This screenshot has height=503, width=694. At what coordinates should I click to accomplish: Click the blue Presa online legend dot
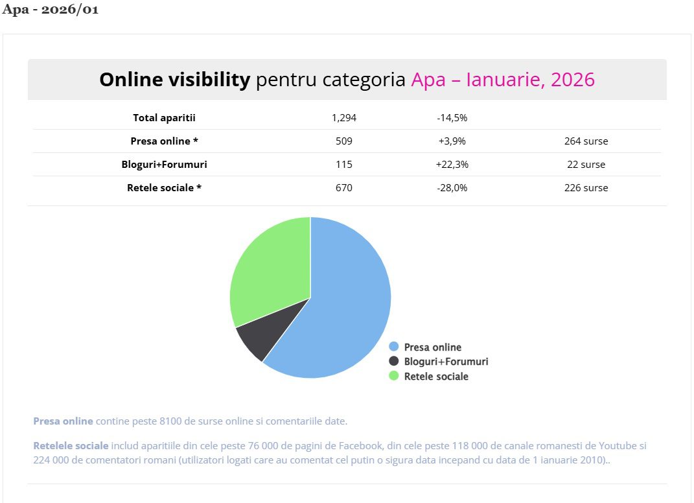[394, 347]
